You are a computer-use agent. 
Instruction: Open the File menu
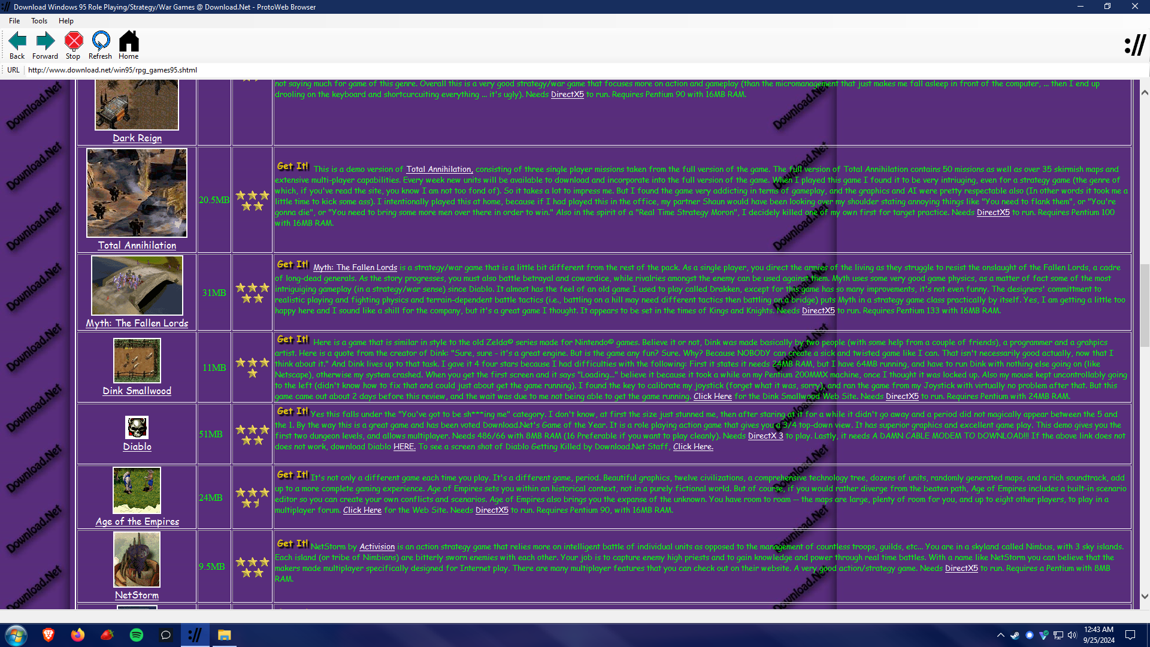14,21
